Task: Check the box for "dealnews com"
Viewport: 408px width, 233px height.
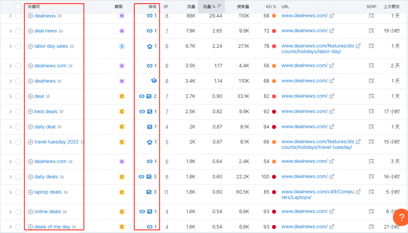Action: 18,66
